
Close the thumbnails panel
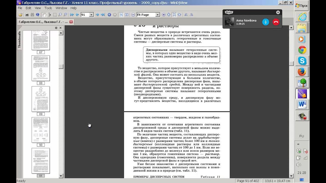coord(60,28)
